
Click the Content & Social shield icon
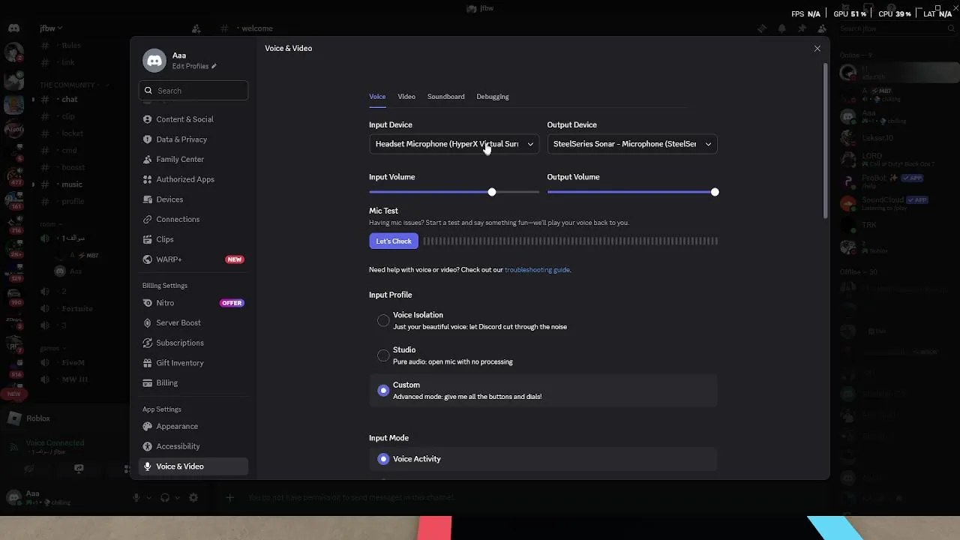[147, 119]
